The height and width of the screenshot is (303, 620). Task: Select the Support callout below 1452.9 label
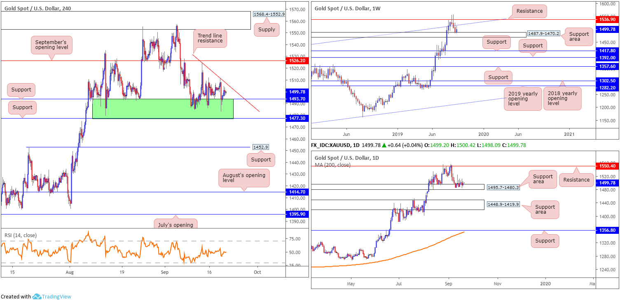(261, 160)
